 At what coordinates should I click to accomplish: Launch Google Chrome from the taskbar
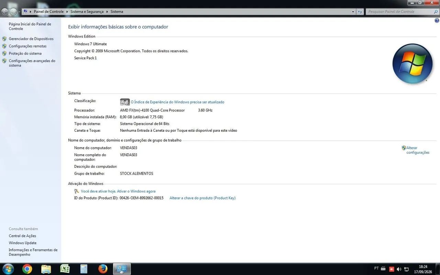point(27,269)
